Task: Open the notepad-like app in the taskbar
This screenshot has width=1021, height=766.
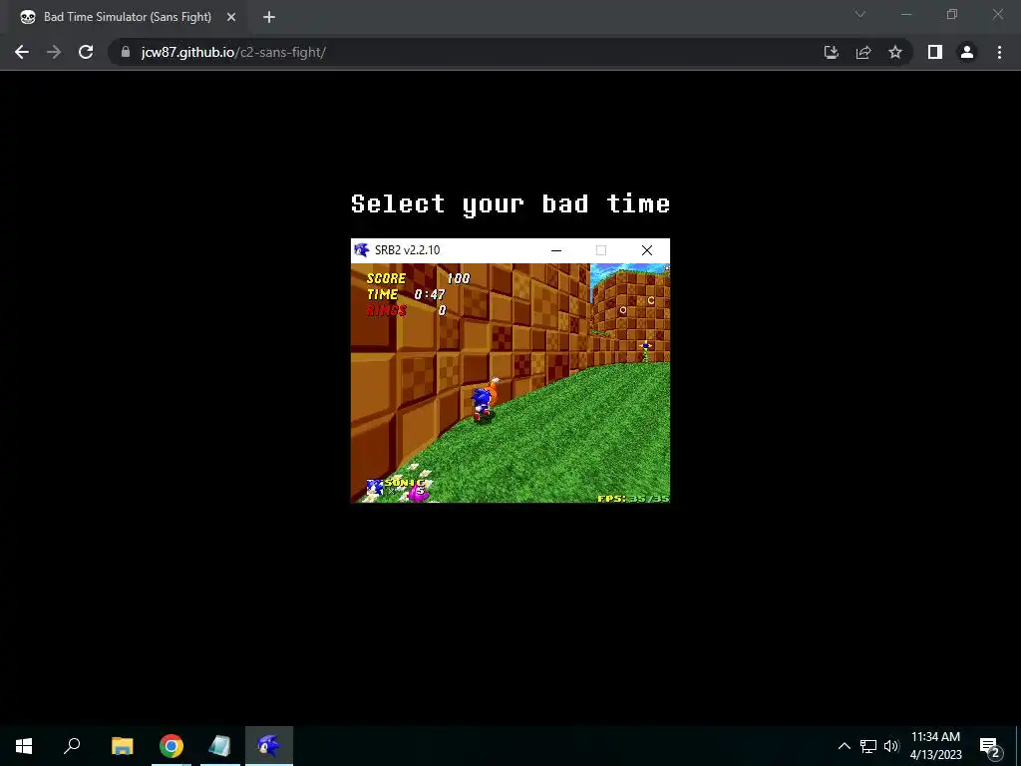Action: click(x=220, y=746)
